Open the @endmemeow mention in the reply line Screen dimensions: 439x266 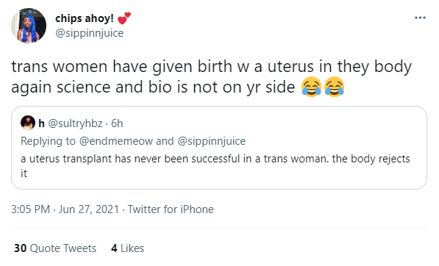(116, 141)
